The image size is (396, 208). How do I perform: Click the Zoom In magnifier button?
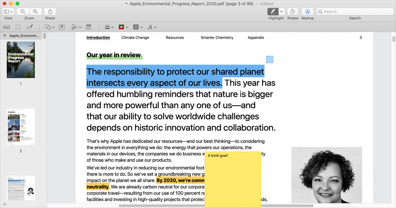tap(36, 12)
